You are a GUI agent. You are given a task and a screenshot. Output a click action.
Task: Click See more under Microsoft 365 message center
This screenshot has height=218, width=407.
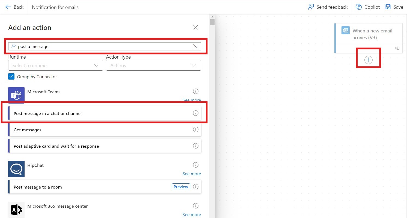point(192,214)
